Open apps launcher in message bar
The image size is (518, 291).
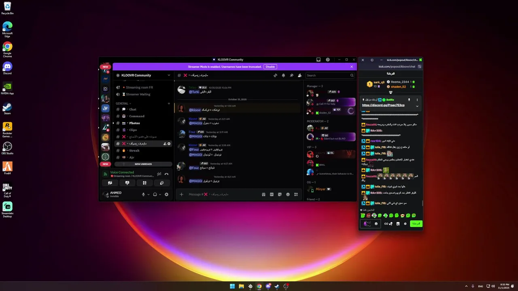click(296, 194)
